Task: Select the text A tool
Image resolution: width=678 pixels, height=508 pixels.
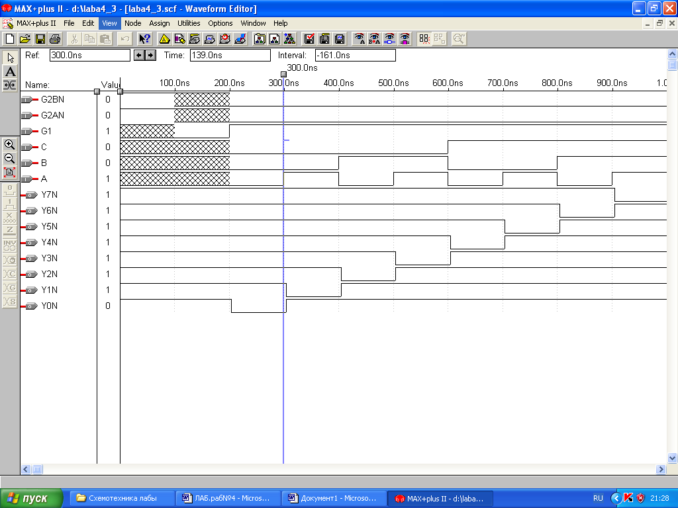Action: [x=10, y=71]
